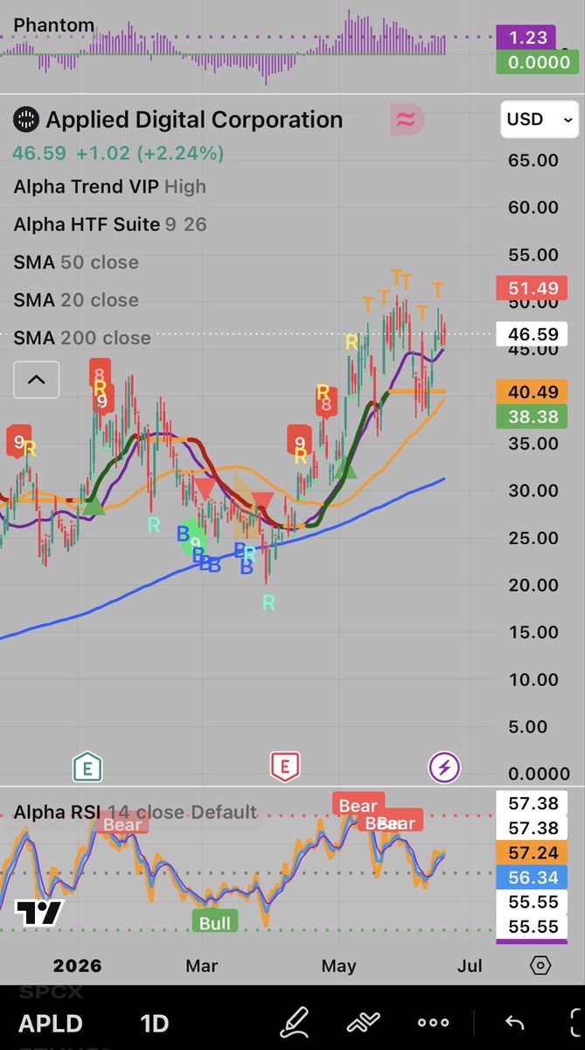
Task: Tap the red 51.49 price label
Action: [533, 287]
